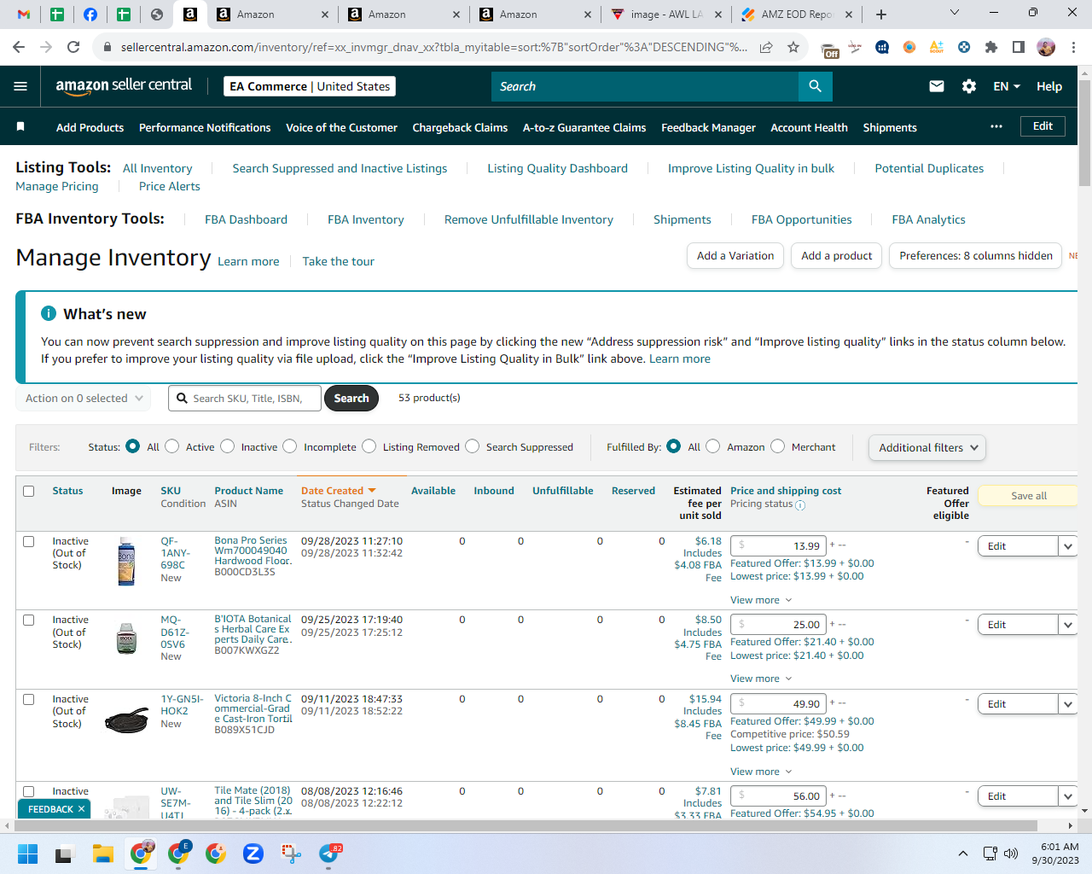Click the Search SKU, Title, ISBN field
Image resolution: width=1092 pixels, height=874 pixels.
(245, 399)
